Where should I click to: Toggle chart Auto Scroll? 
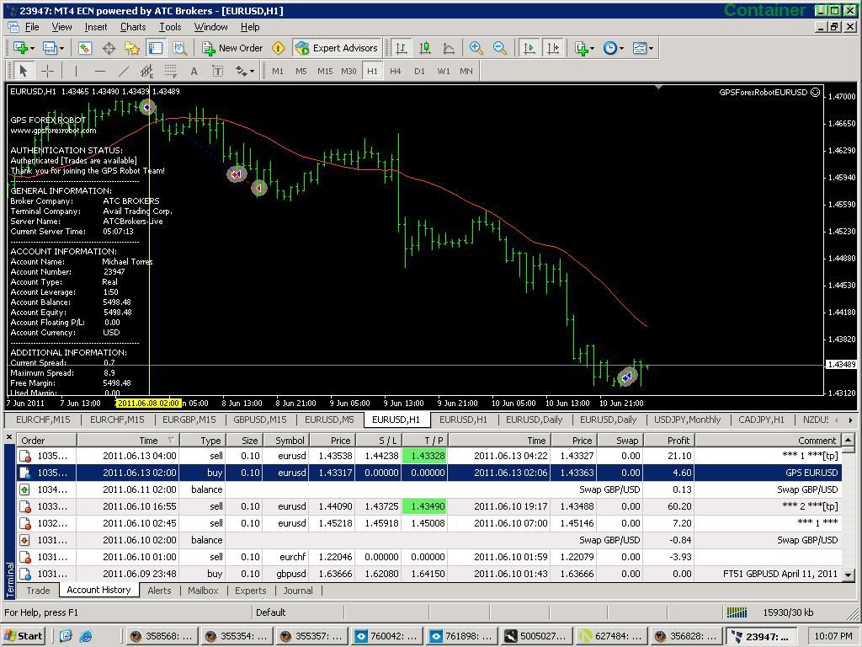point(529,48)
